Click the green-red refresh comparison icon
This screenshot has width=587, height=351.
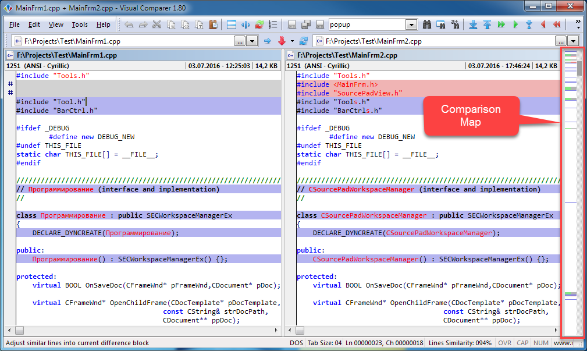pos(259,24)
